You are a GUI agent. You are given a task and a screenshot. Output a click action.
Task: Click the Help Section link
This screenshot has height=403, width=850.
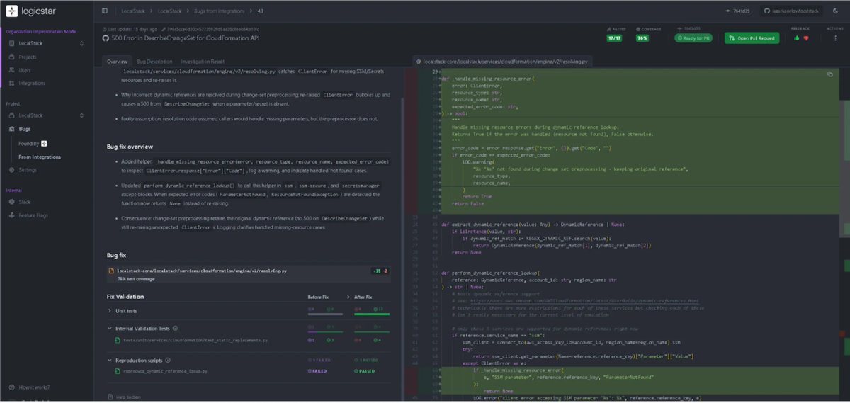(123, 397)
